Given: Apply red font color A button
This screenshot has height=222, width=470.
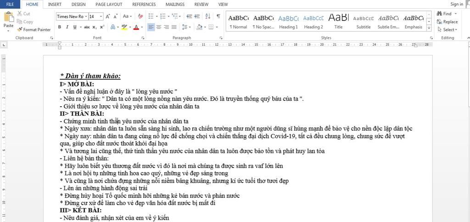Looking at the screenshot, I should (x=136, y=27).
